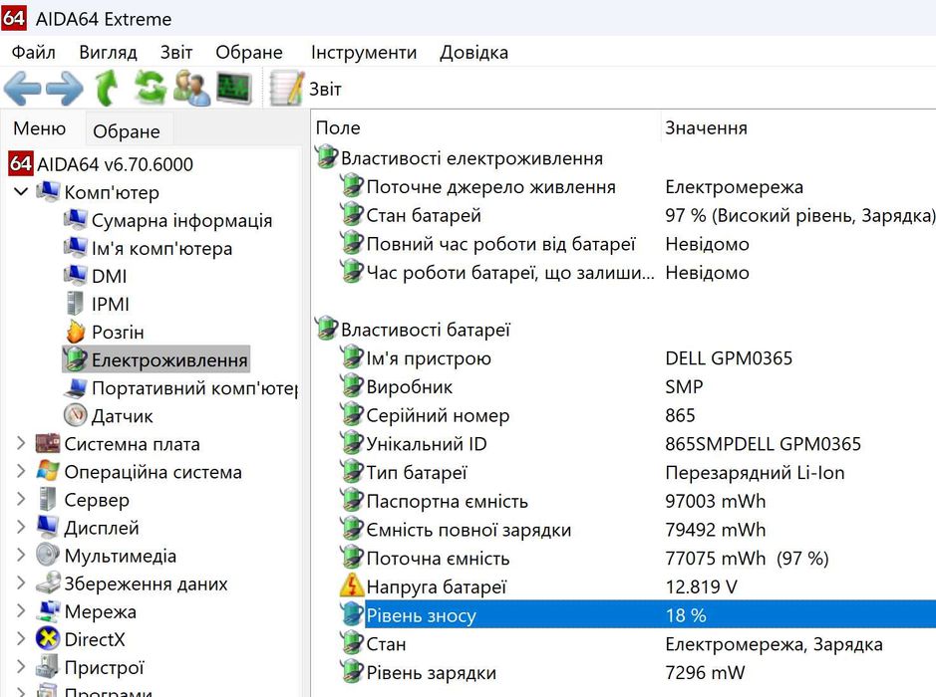Select the Електроживлення tree item

[x=156, y=359]
